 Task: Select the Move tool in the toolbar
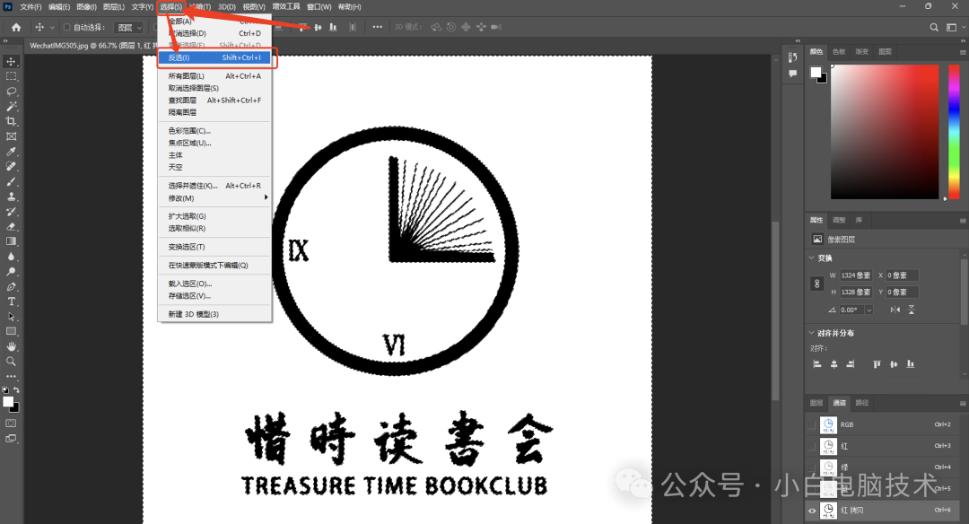click(11, 61)
